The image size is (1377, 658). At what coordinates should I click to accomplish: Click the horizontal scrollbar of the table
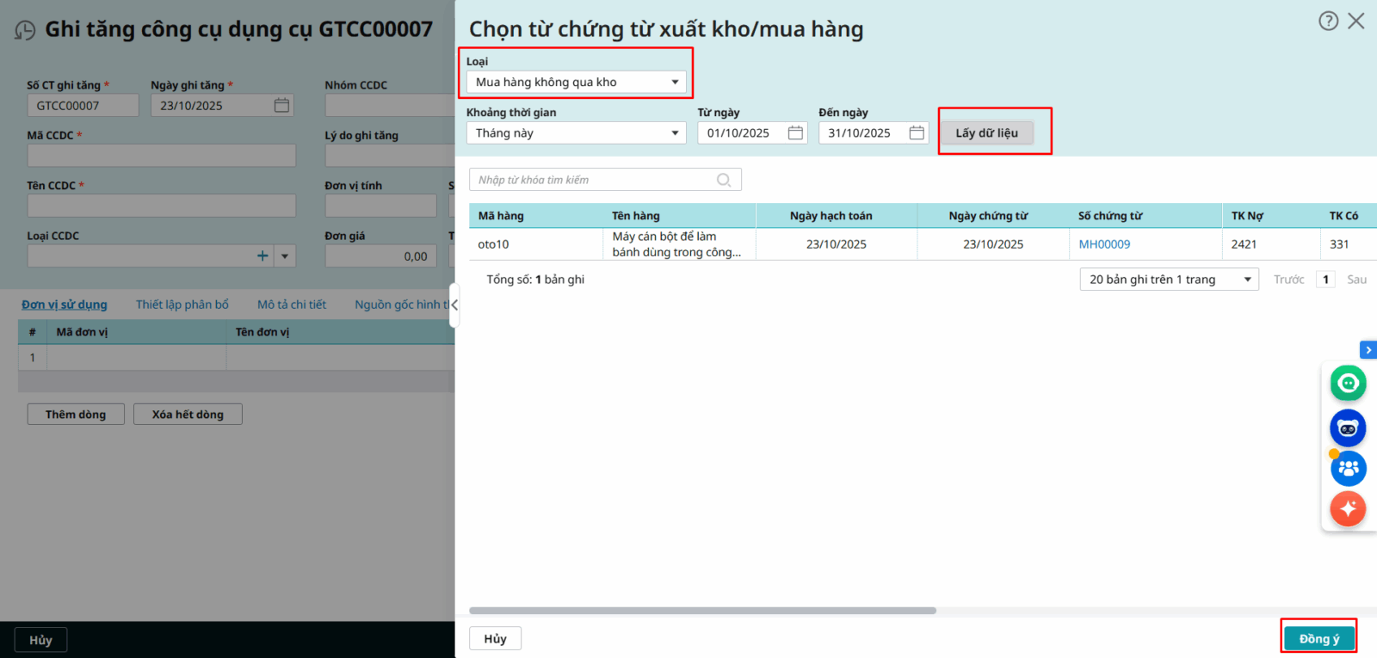(702, 611)
